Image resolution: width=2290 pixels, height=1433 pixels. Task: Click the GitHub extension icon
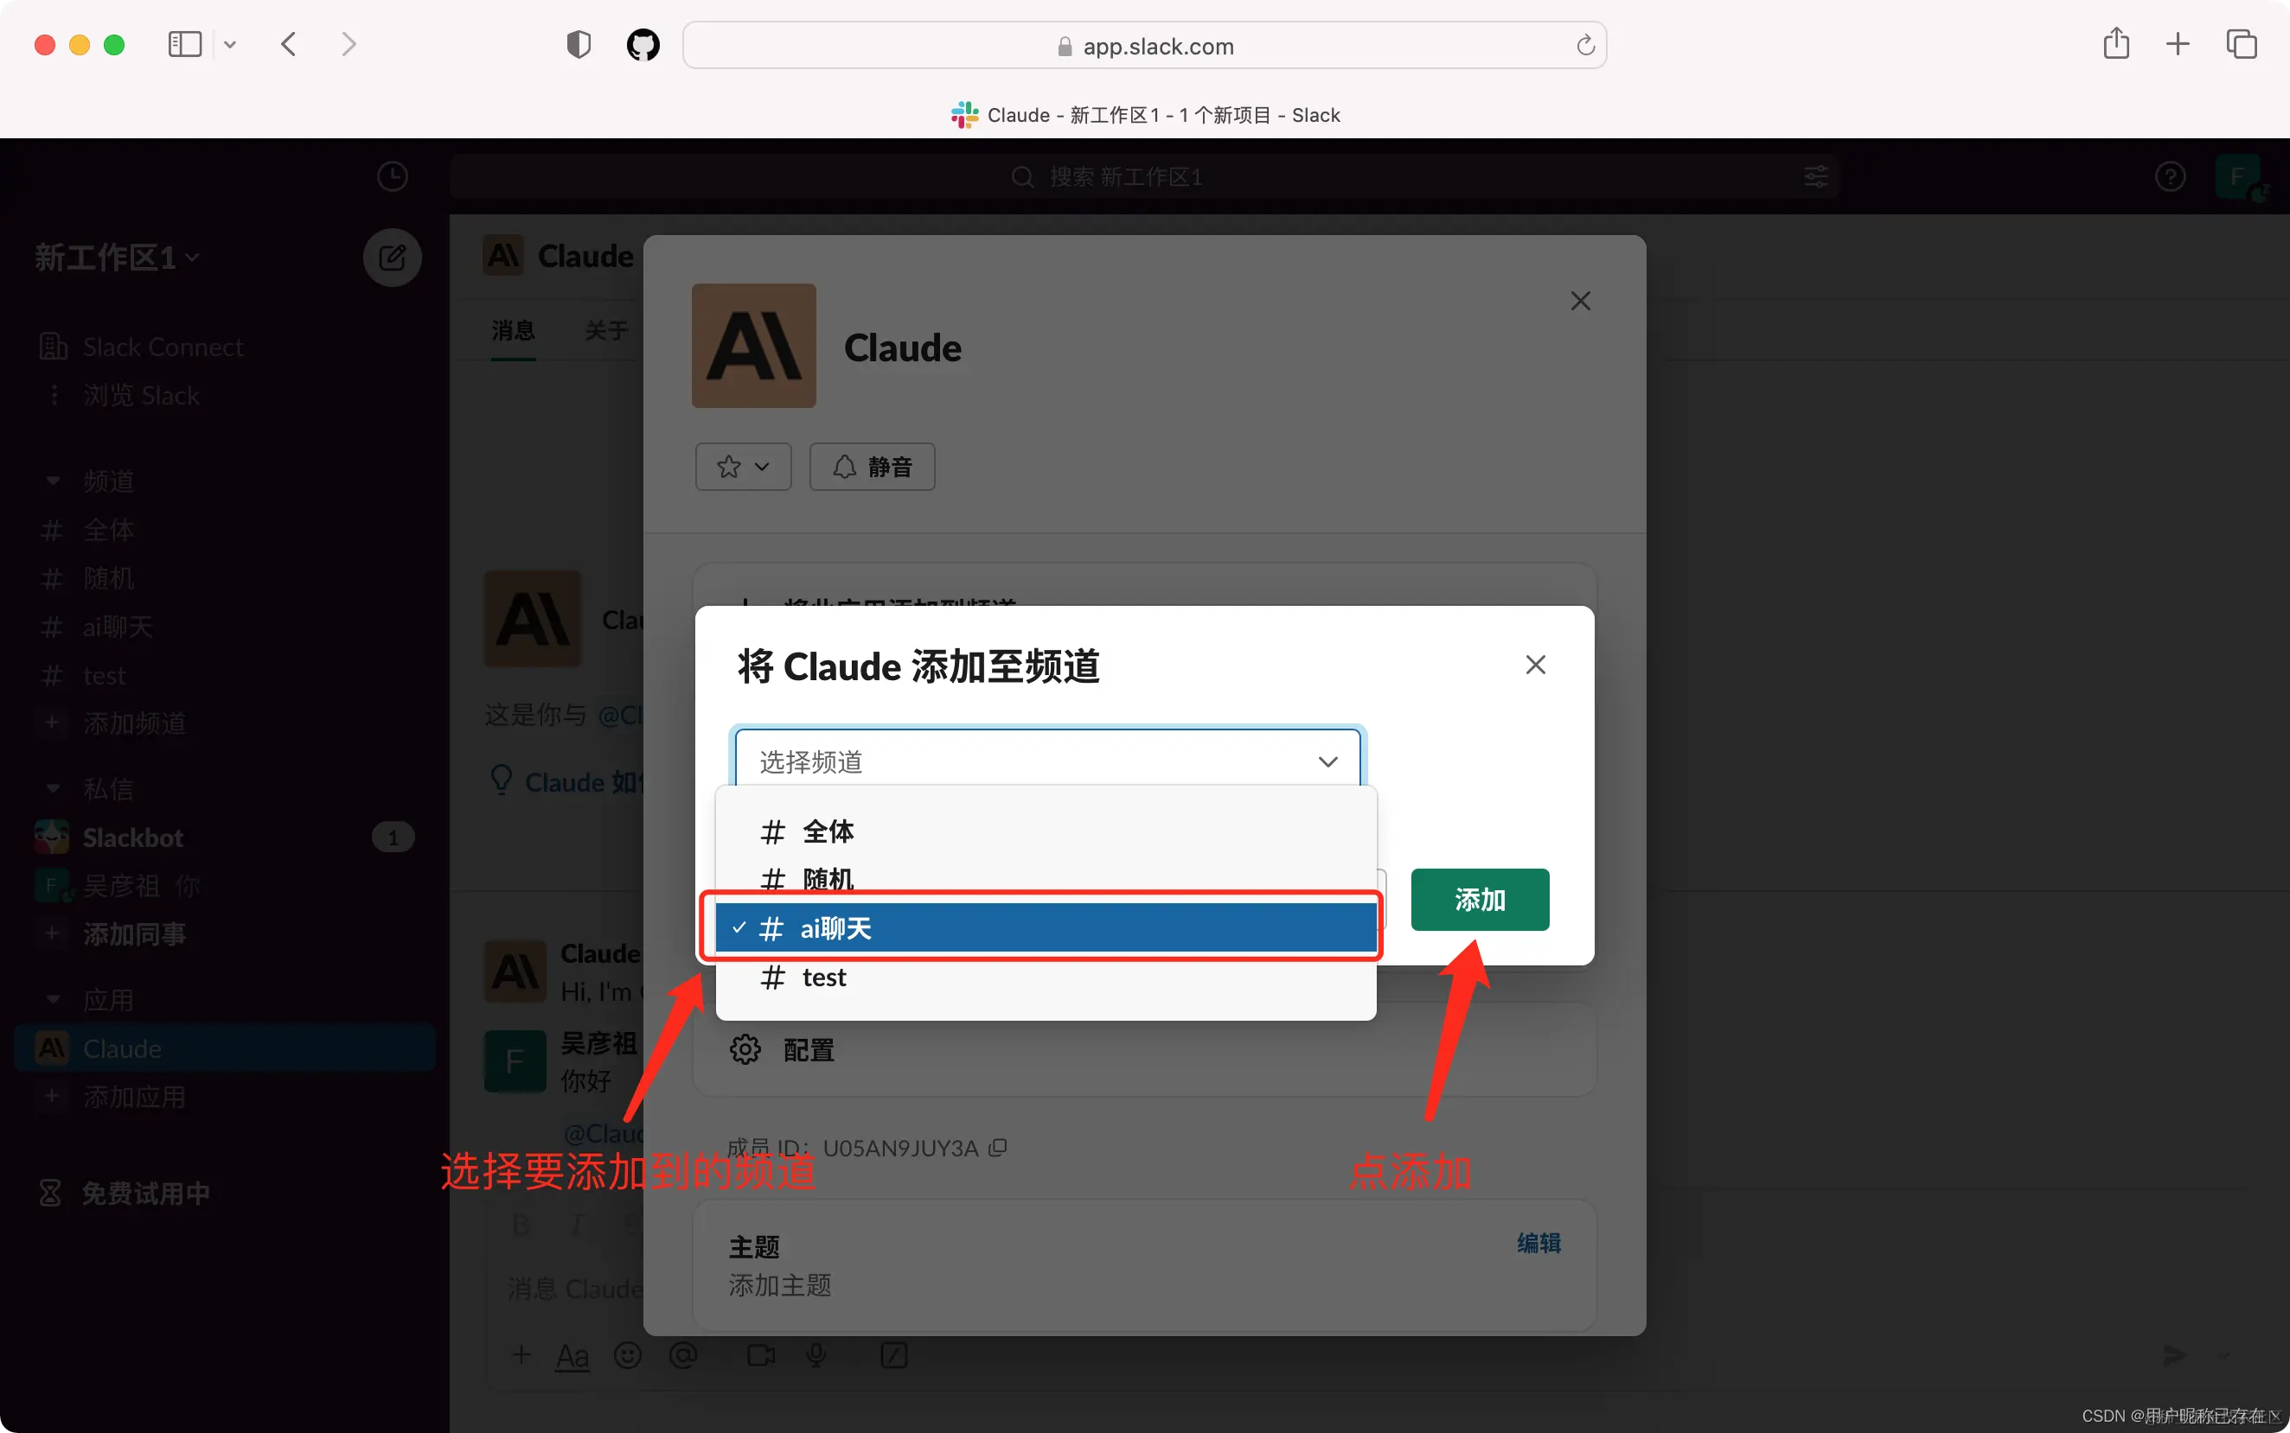(643, 45)
